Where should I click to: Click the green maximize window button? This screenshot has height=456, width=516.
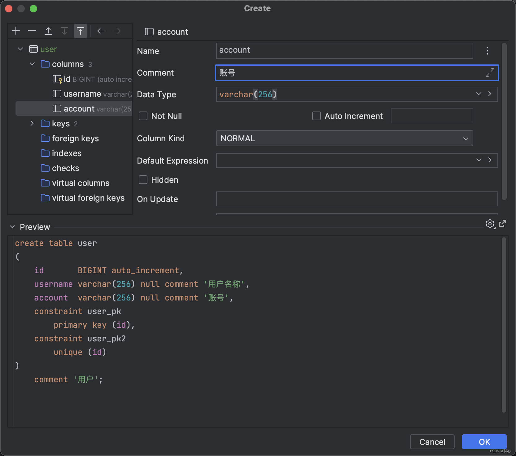pos(33,9)
